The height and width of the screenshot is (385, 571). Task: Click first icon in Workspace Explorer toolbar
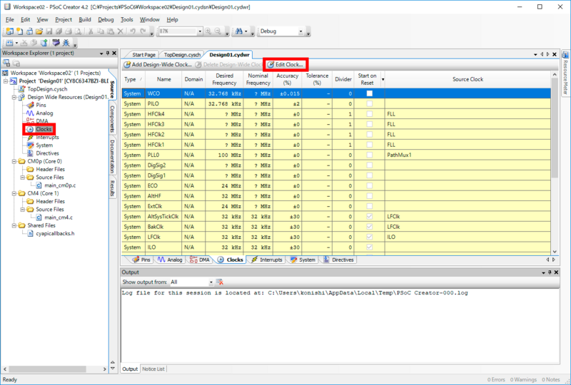pos(6,63)
